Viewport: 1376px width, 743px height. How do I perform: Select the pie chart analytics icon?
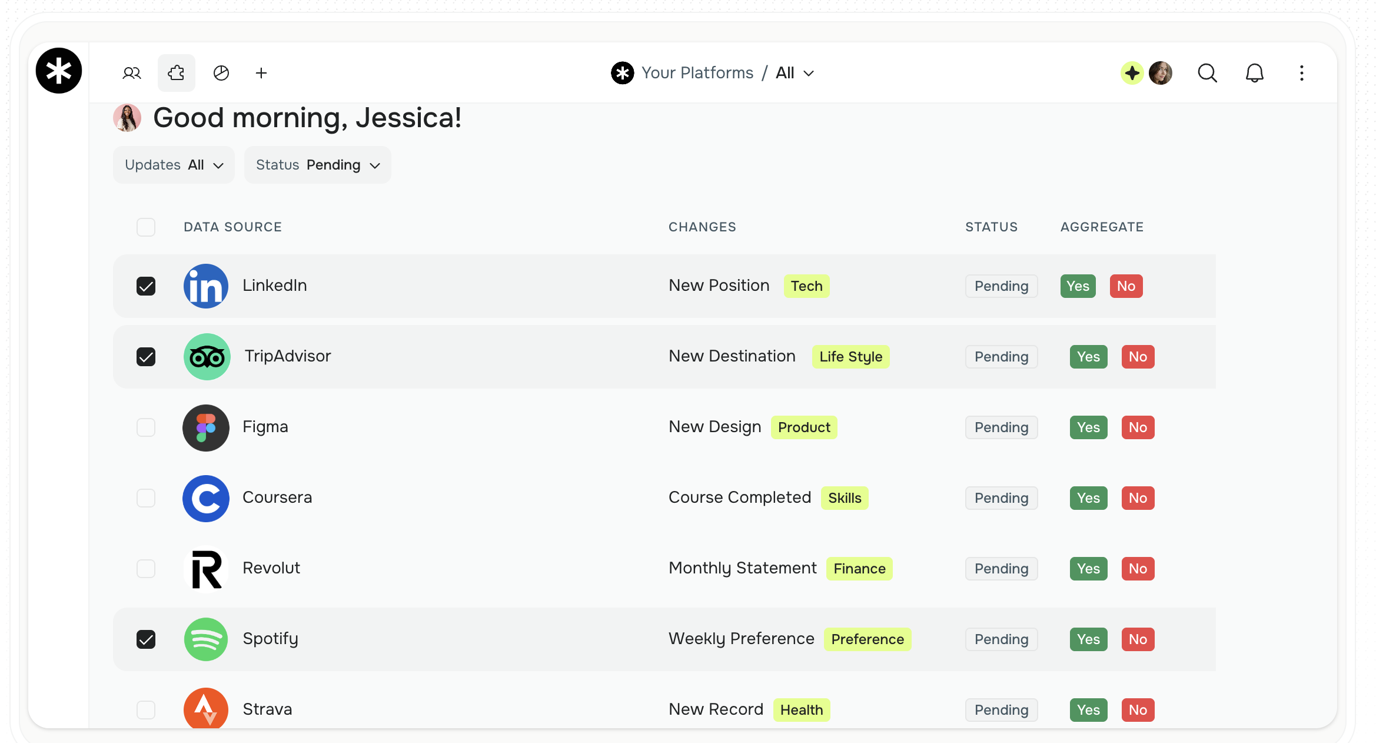[220, 72]
